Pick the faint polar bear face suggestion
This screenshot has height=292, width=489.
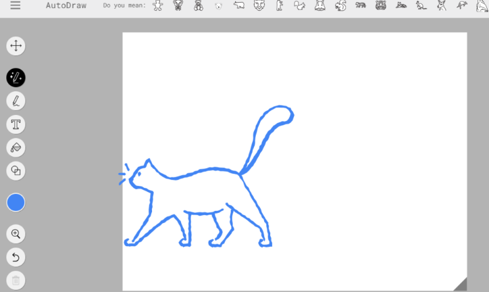tap(219, 6)
